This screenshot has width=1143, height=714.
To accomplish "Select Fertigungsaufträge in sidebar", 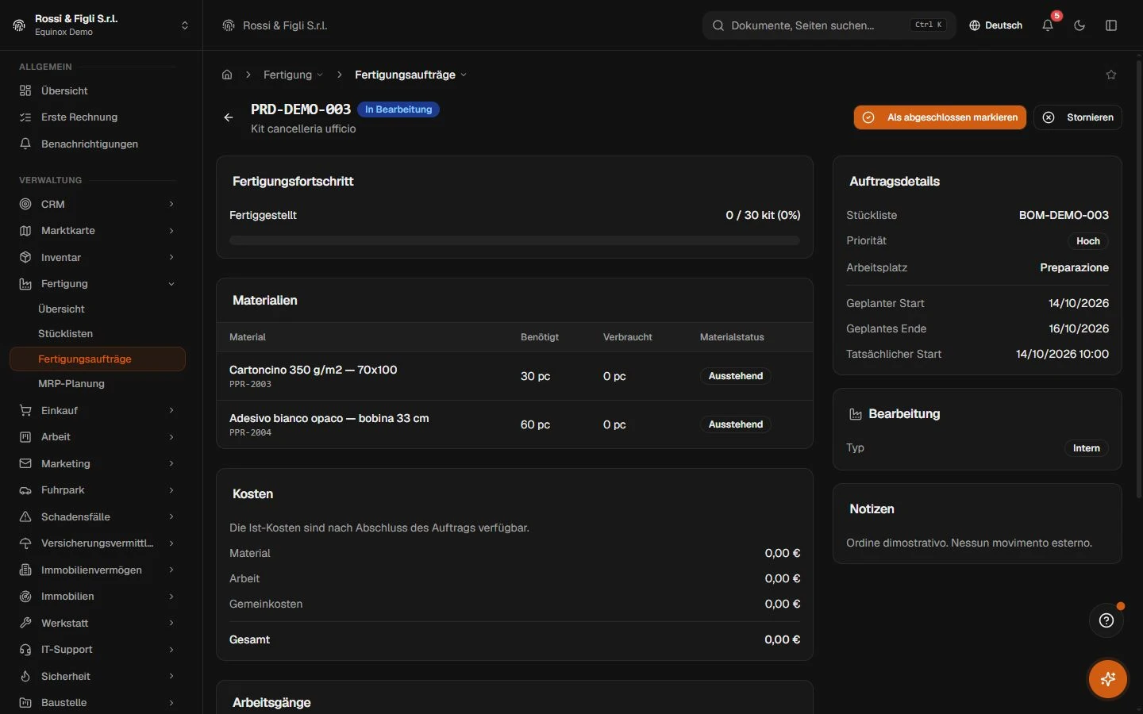I will 98,359.
